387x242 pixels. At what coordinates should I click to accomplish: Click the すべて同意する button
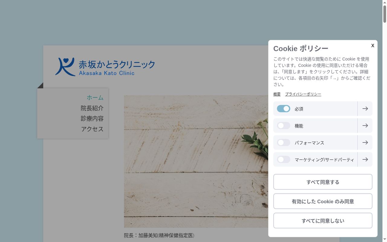click(323, 182)
